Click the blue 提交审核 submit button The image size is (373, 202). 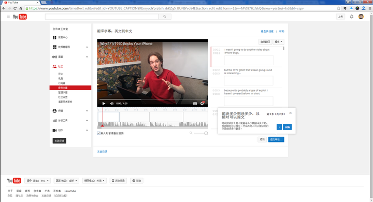pos(276,139)
